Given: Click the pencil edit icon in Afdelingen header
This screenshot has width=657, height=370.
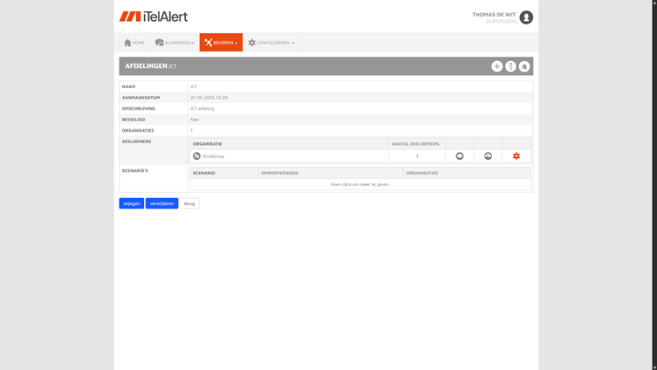Looking at the screenshot, I should tap(510, 66).
